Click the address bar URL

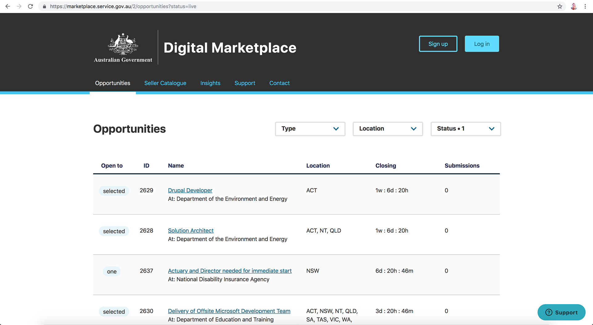[x=123, y=6]
